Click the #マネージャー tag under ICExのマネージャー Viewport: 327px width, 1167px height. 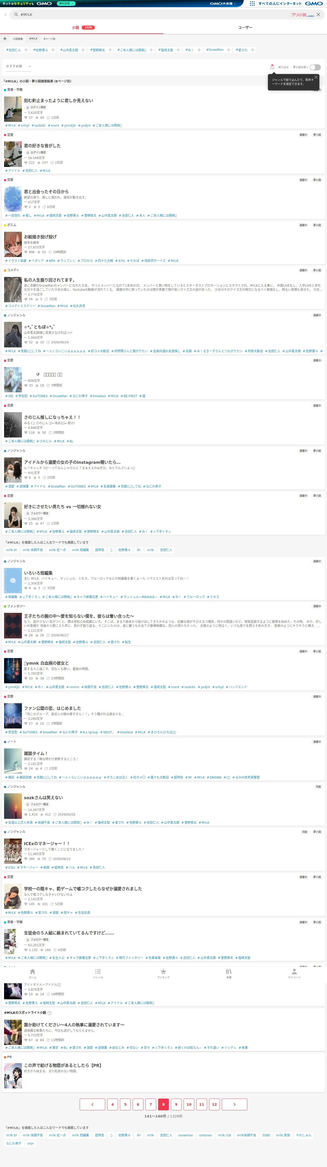click(28, 868)
